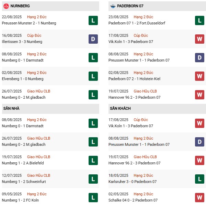Click the D badge for Illertissen 3 - 3 Nurnberg
Screen dimensions: 206x206
(x=93, y=39)
